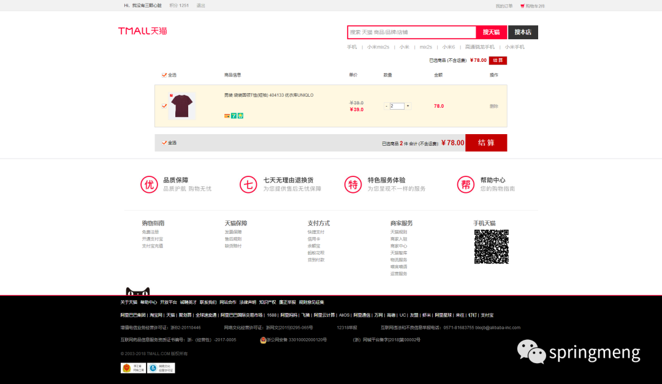This screenshot has height=384, width=662.
Task: Click the mobile Tmall QR code
Action: [492, 247]
